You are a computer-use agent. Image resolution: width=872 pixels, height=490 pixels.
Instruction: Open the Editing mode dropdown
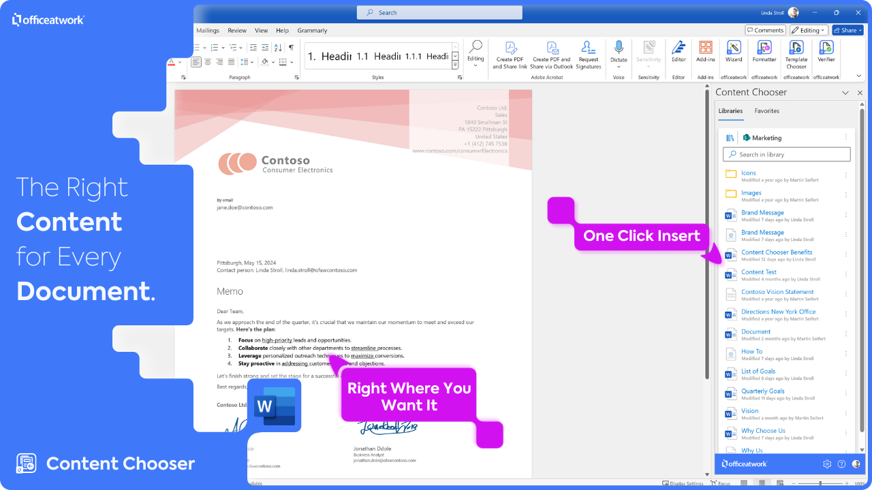click(809, 30)
